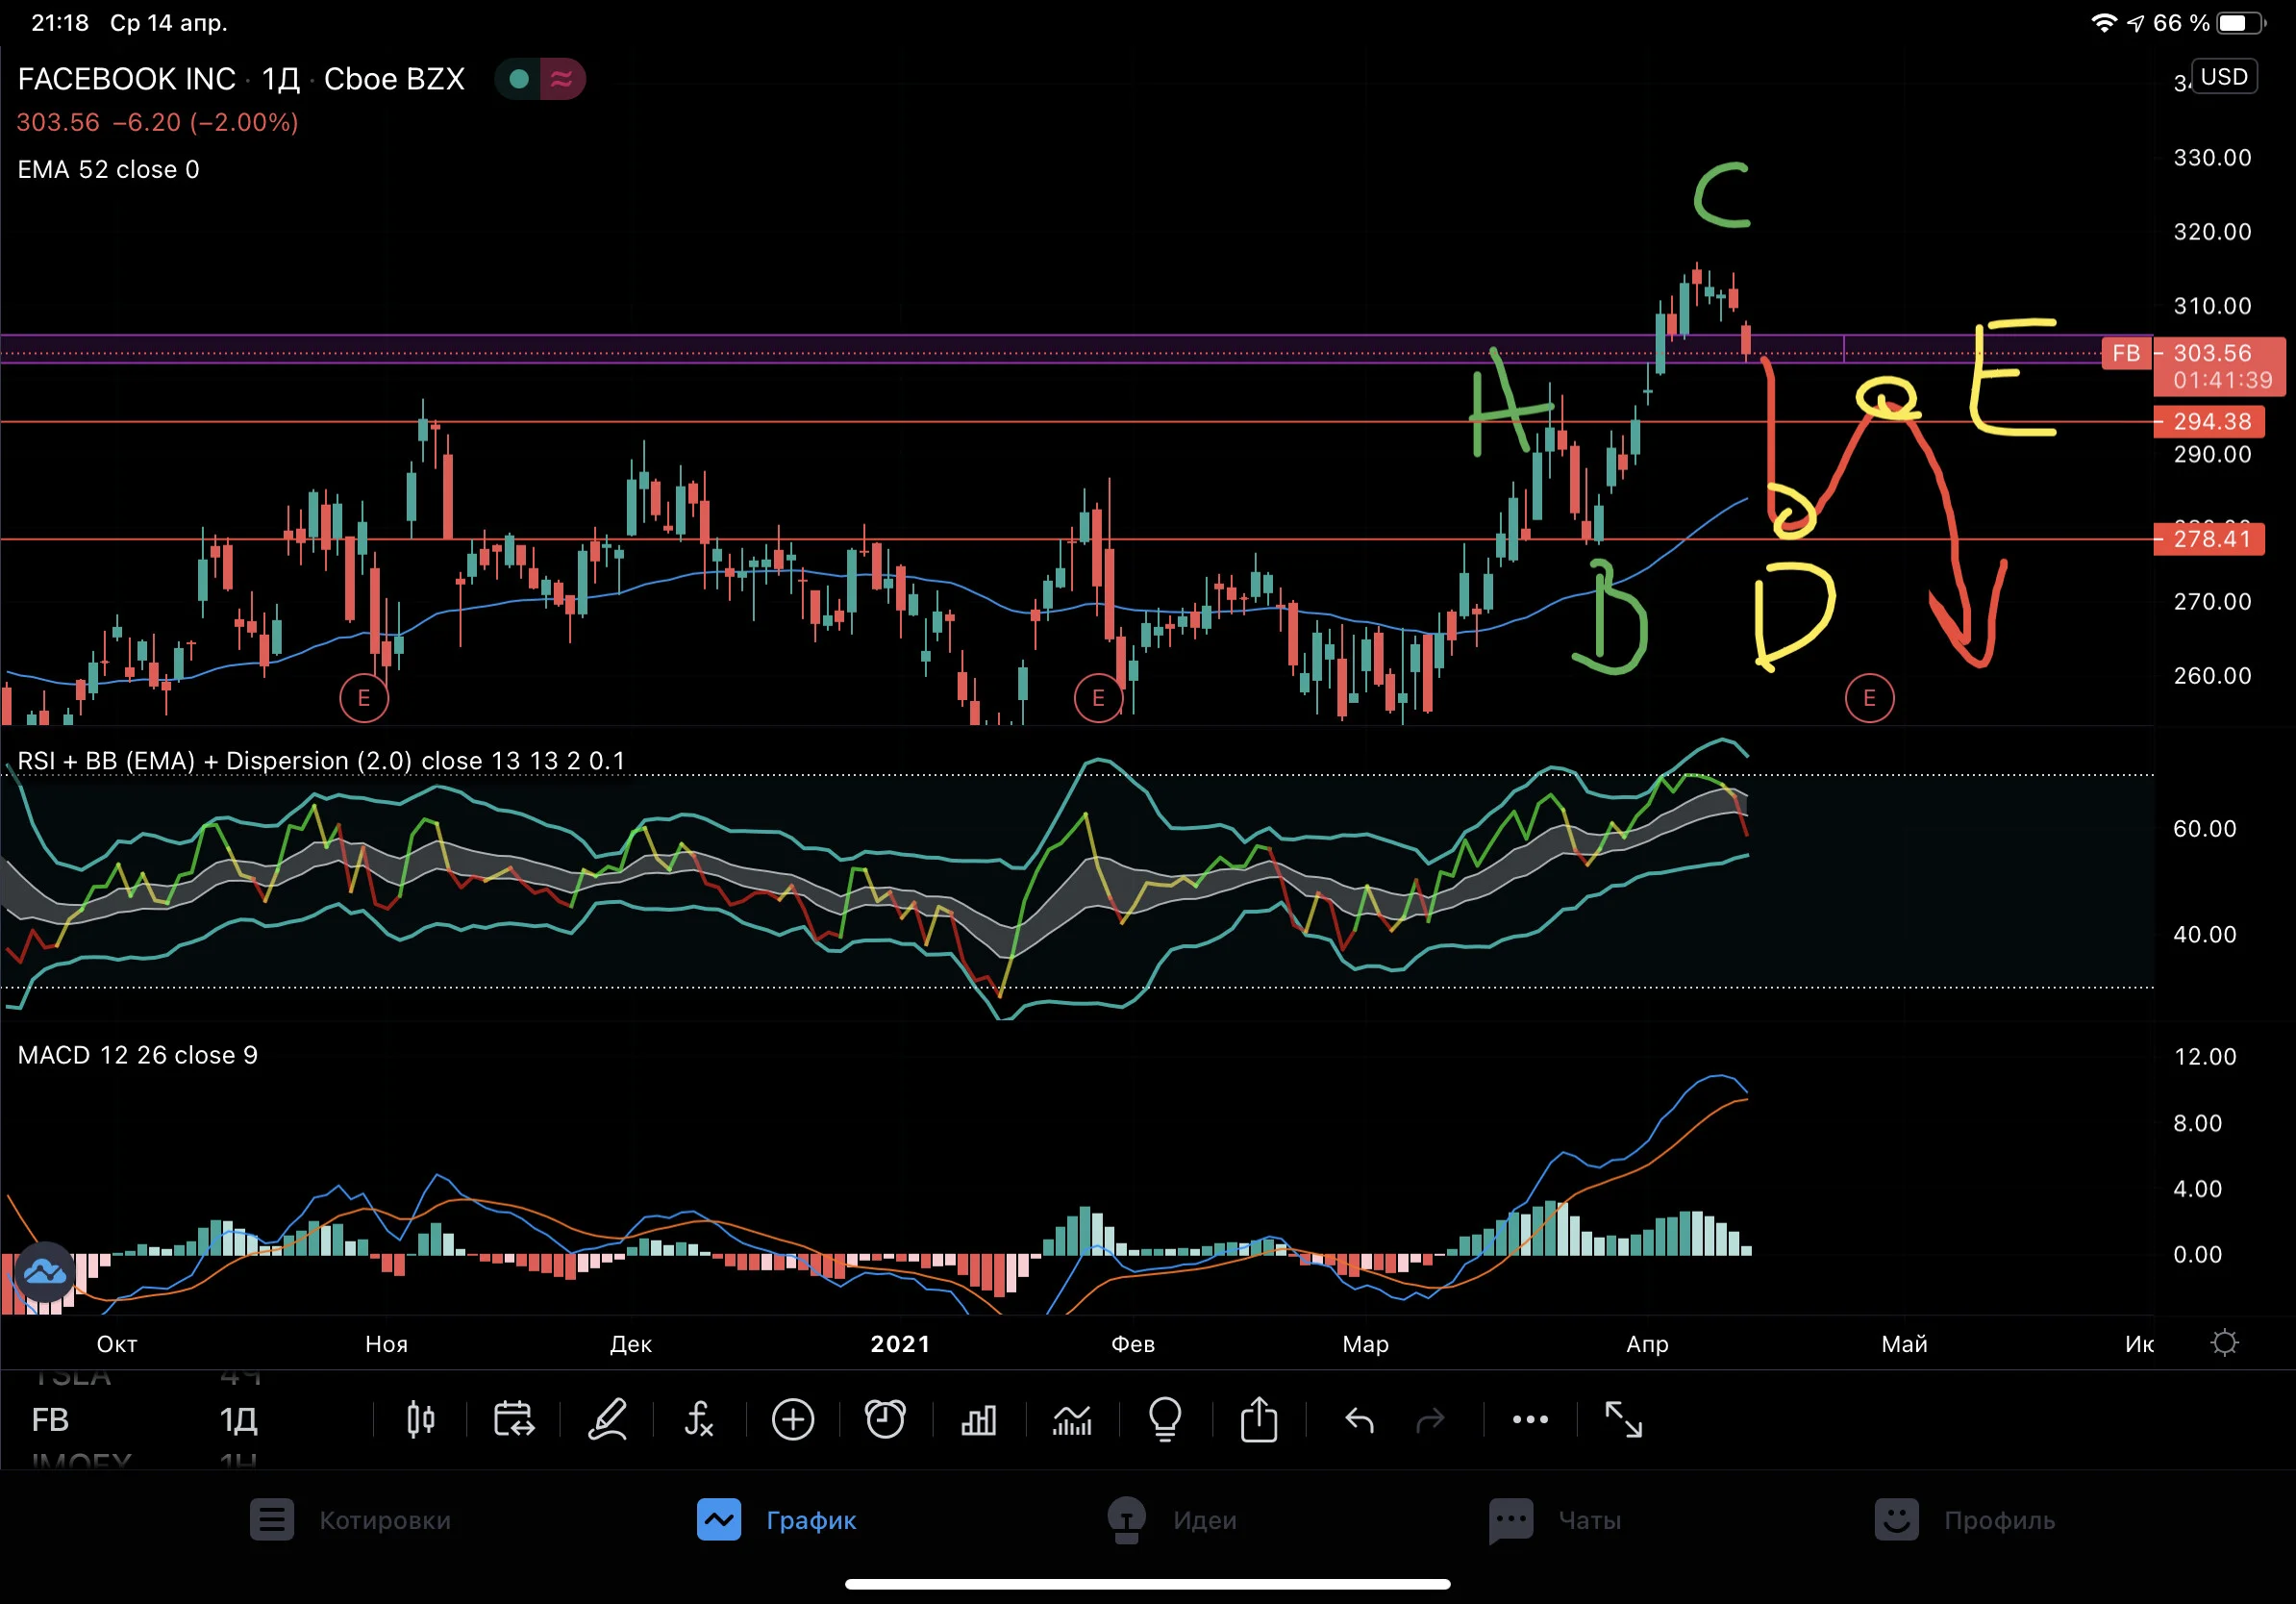2296x1604 pixels.
Task: Undo the last chart action
Action: pyautogui.click(x=1359, y=1419)
